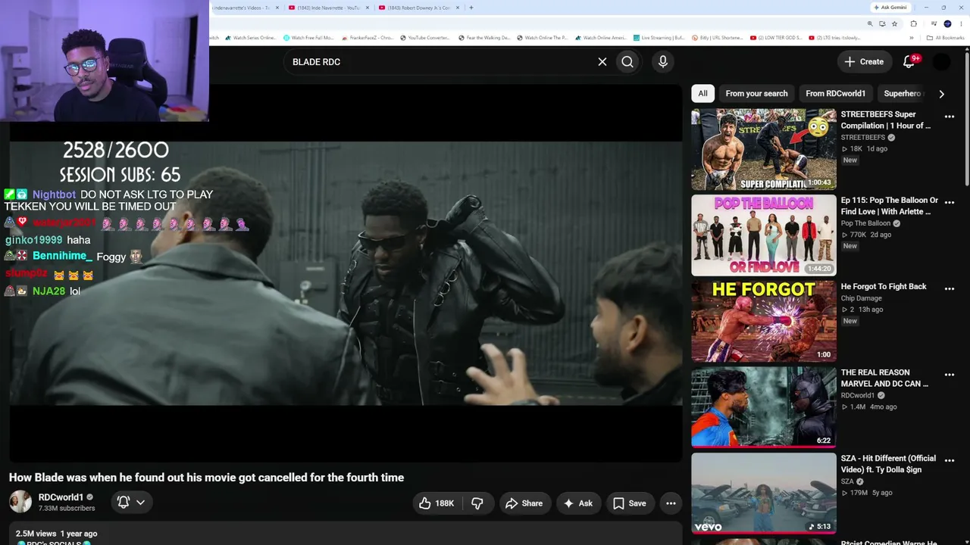Open LOW TIER GOD bookmark
This screenshot has width=970, height=545.
[x=776, y=38]
